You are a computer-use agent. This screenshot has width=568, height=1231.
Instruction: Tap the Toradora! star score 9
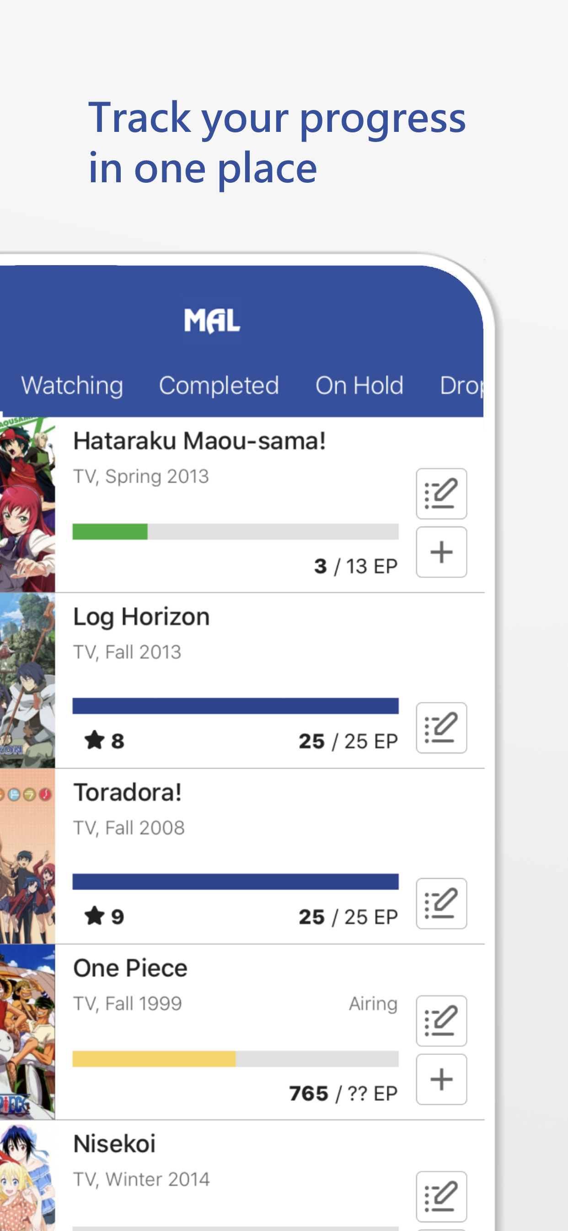pyautogui.click(x=105, y=916)
